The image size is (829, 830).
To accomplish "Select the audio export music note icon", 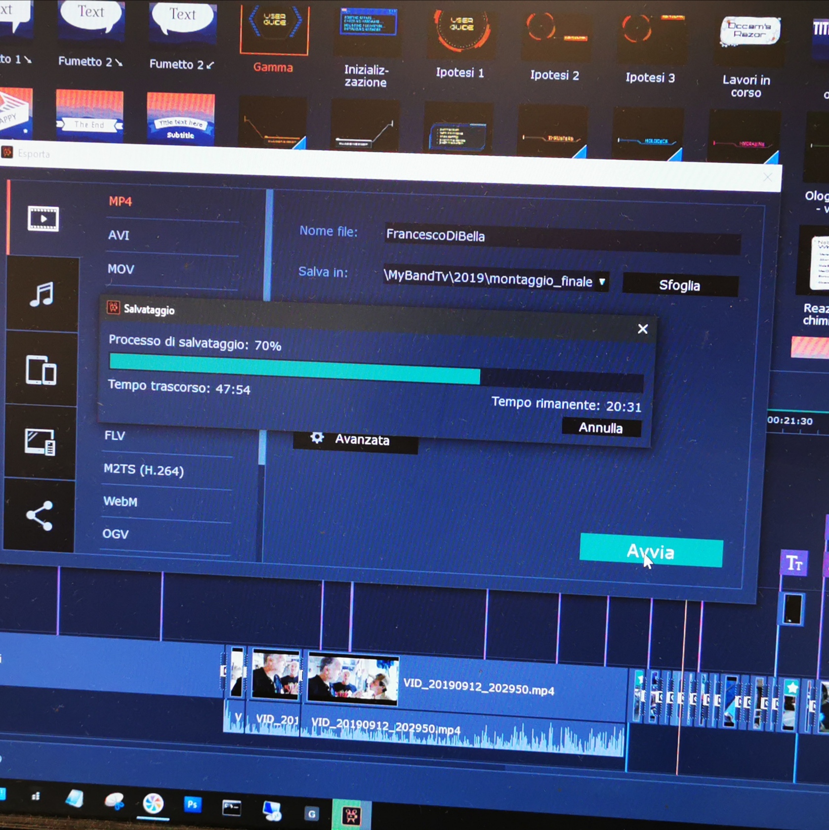I will click(x=42, y=295).
